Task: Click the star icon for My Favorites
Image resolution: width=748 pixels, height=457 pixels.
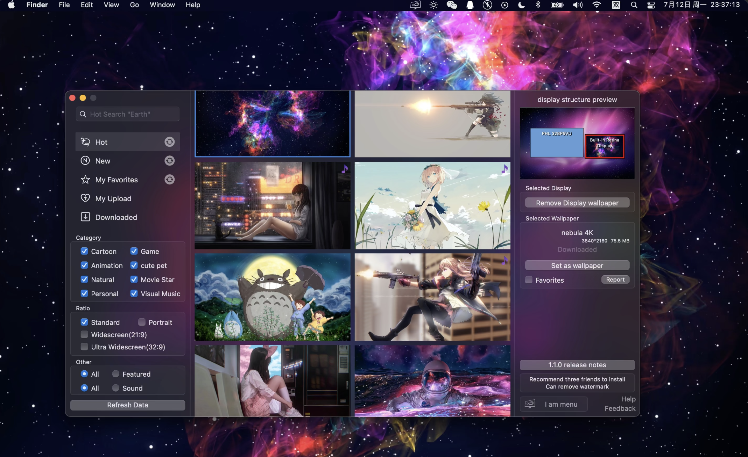Action: tap(85, 180)
